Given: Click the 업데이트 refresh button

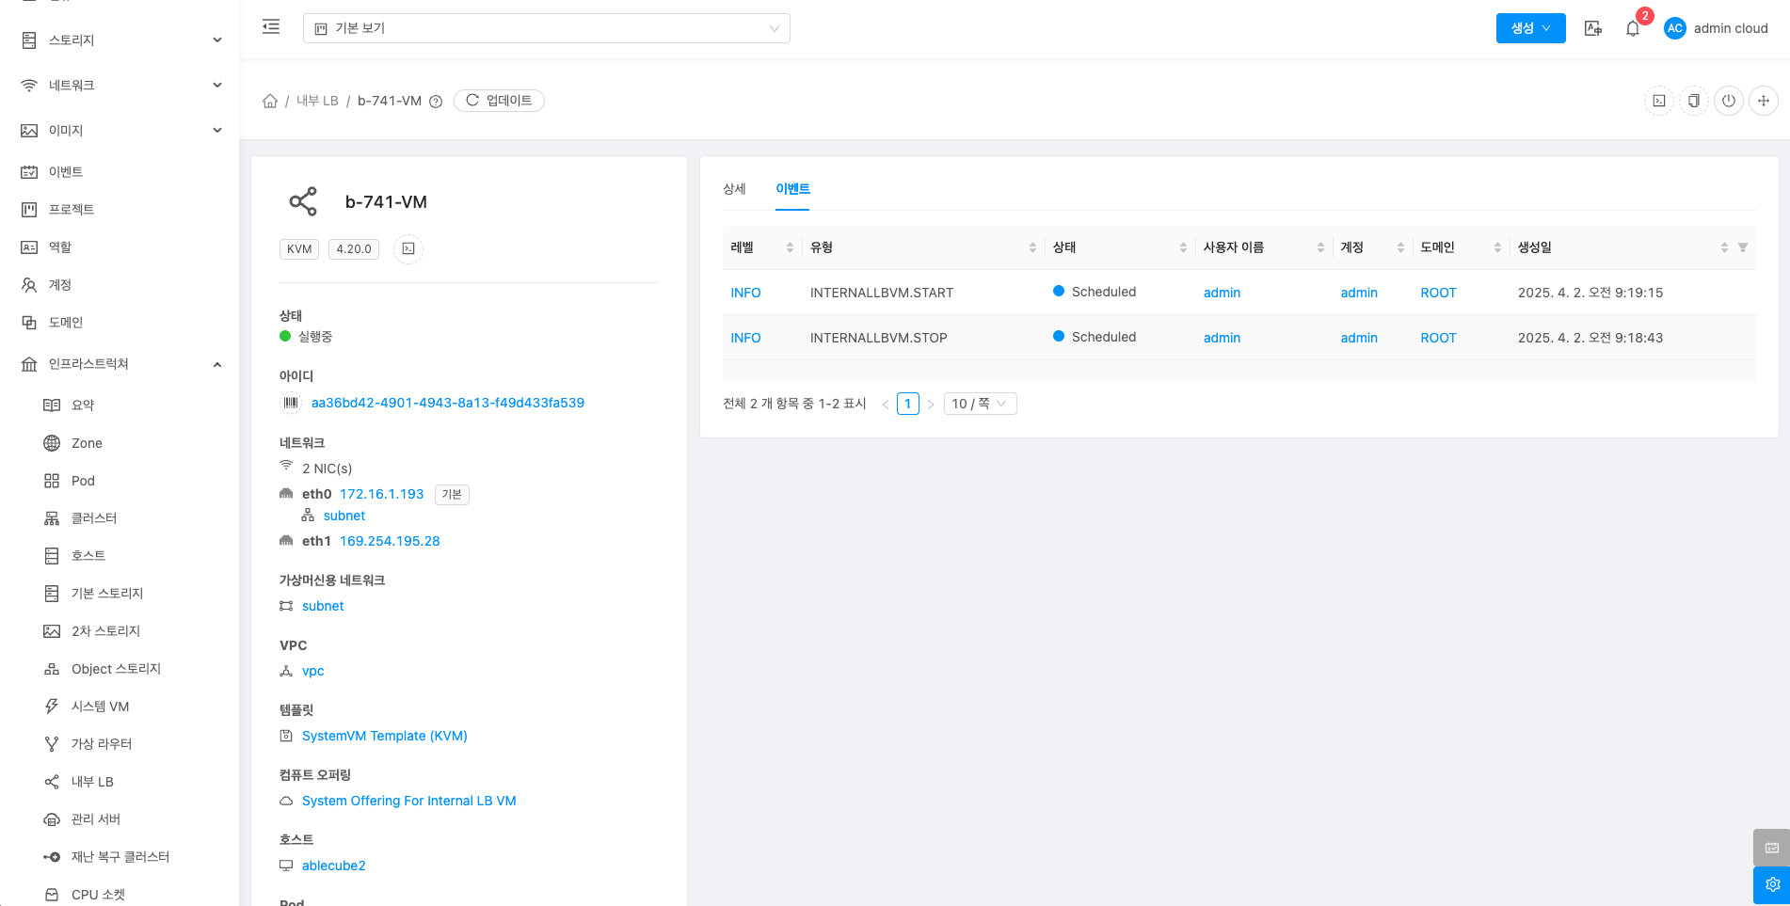Looking at the screenshot, I should pos(499,101).
